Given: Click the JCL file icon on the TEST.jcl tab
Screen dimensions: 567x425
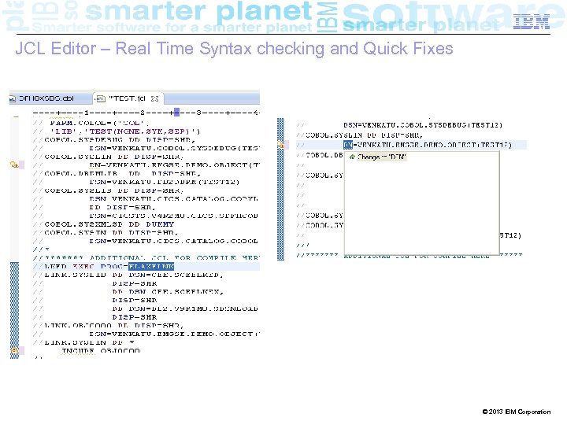Looking at the screenshot, I should click(100, 98).
